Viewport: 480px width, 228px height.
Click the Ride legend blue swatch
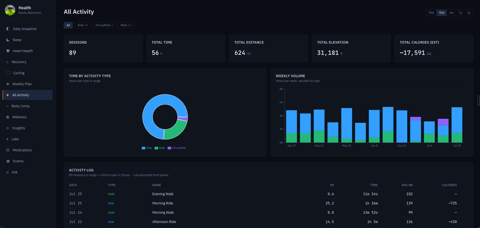(144, 148)
